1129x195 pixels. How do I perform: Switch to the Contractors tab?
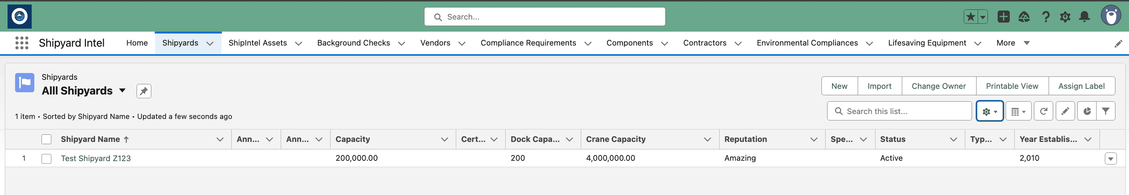[705, 43]
